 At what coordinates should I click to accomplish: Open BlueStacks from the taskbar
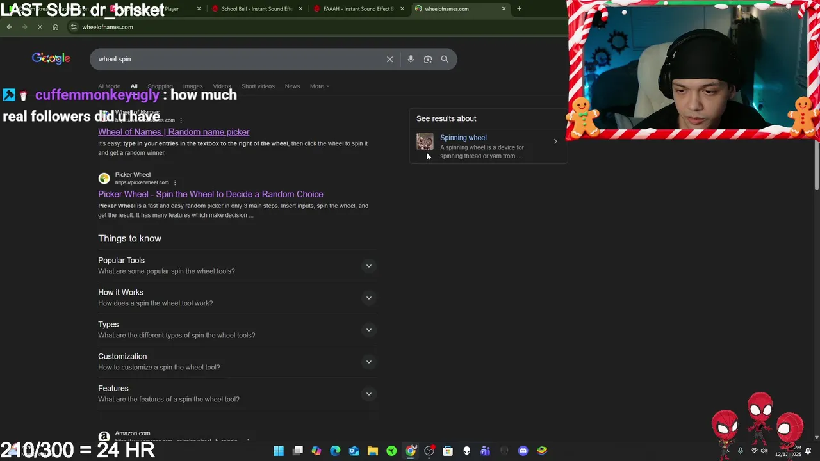point(542,451)
